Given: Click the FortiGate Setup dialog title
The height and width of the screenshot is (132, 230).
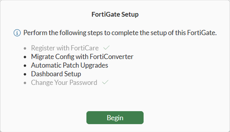Looking at the screenshot, I should tap(115, 14).
